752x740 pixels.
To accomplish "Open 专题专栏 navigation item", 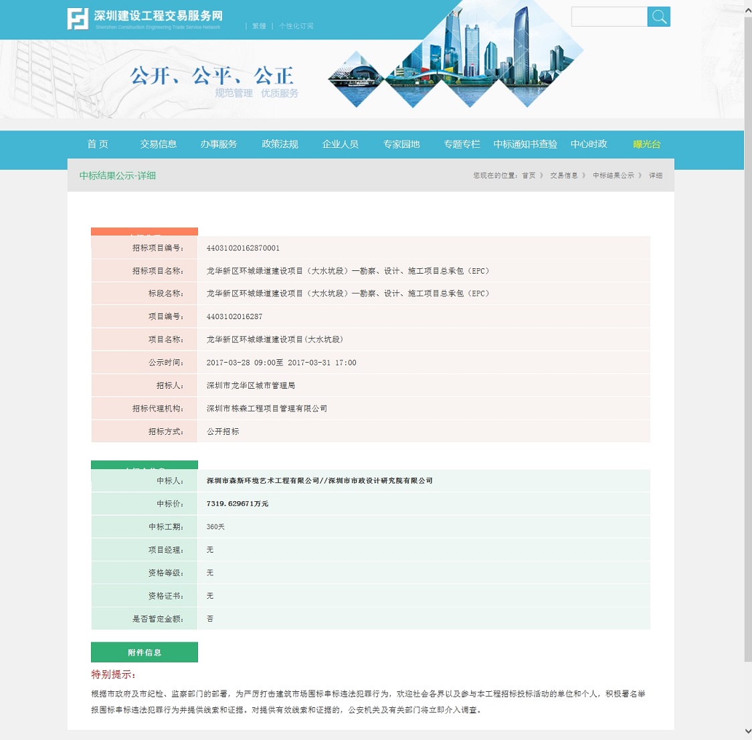I will click(x=462, y=145).
